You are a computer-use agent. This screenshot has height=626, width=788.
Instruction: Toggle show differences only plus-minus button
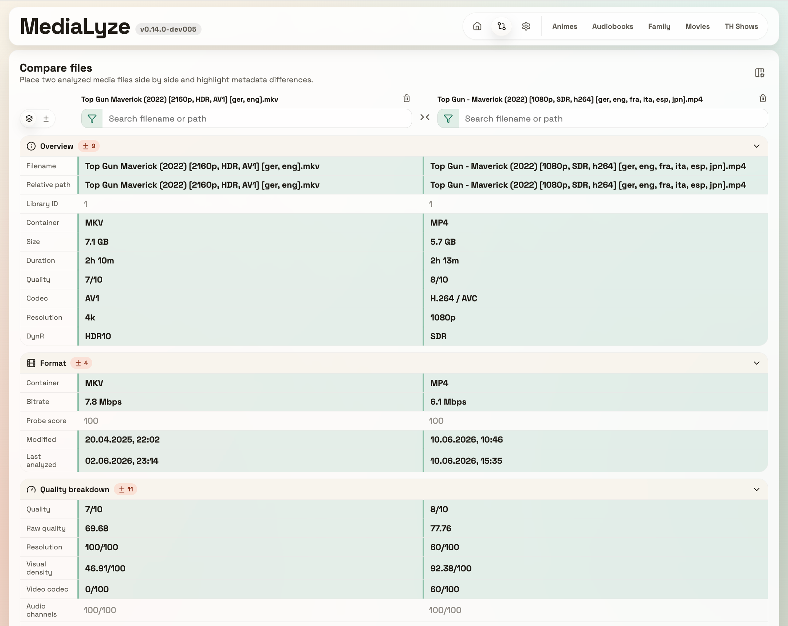point(46,119)
